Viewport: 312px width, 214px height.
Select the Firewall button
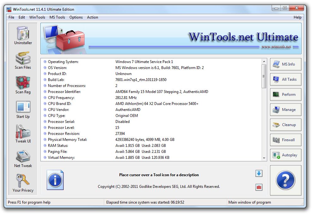coord(286,140)
